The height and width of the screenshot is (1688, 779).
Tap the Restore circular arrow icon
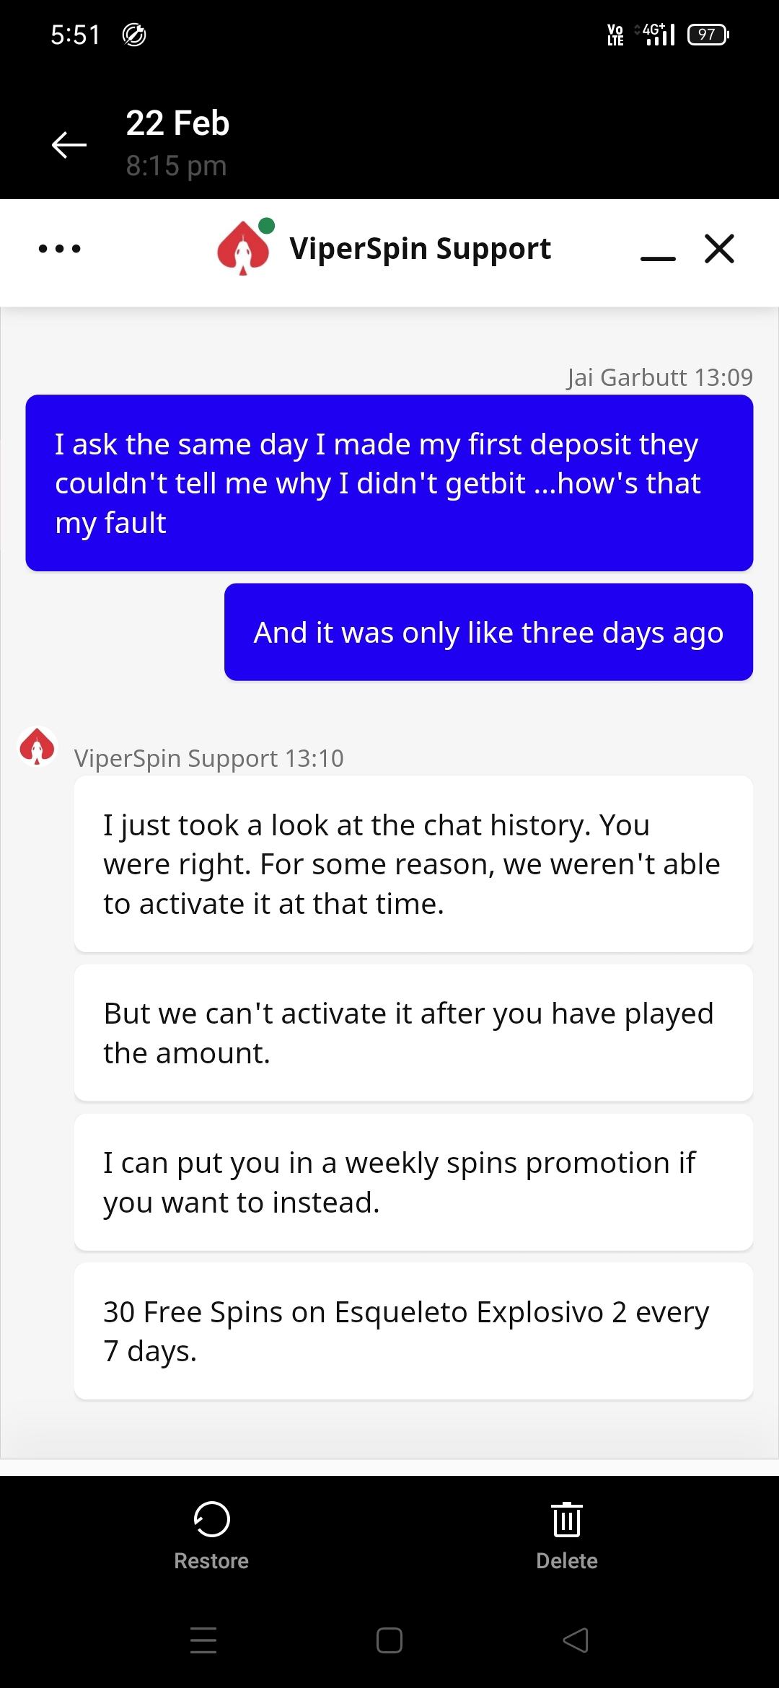211,1519
